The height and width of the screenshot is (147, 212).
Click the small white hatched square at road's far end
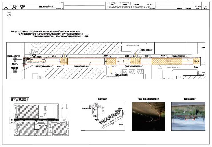click(x=197, y=61)
